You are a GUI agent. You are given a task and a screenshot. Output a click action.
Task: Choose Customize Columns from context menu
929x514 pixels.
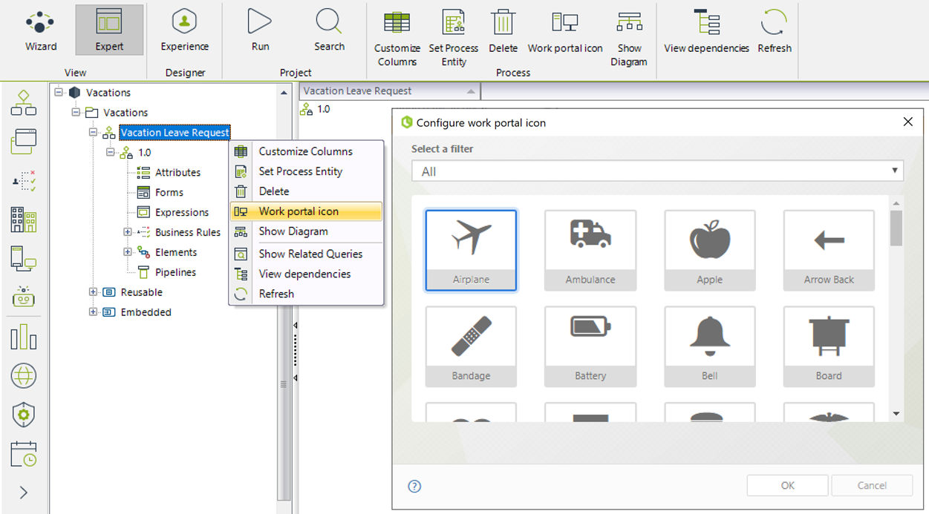306,151
